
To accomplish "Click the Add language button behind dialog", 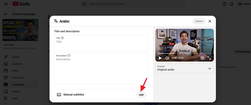I will 242,52.
